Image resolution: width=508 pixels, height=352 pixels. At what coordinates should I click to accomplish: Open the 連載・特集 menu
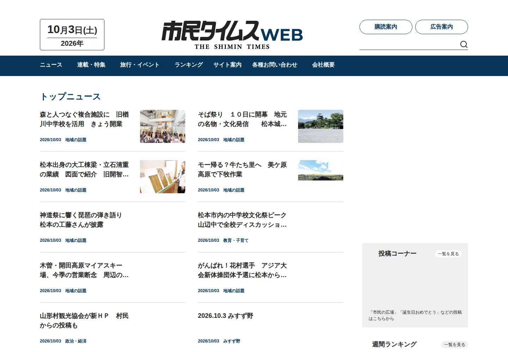coord(91,65)
